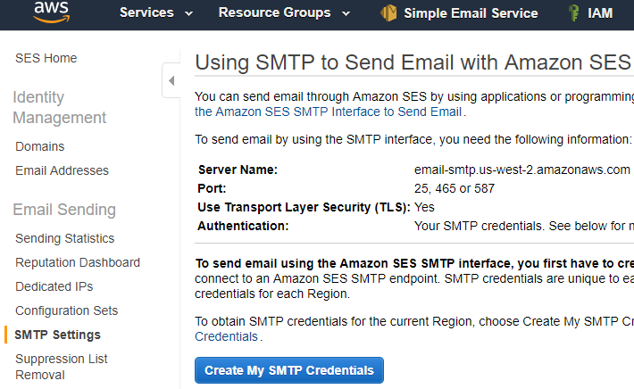Screen dimensions: 634x389
Task: Follow the Amazon SES SMTP Interface link
Action: 329,112
